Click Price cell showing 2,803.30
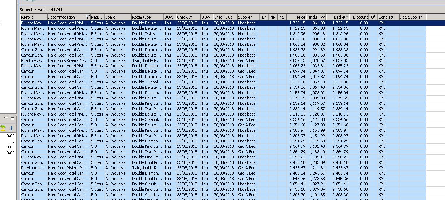Viewport: 445px width, 200px height. (x=297, y=195)
